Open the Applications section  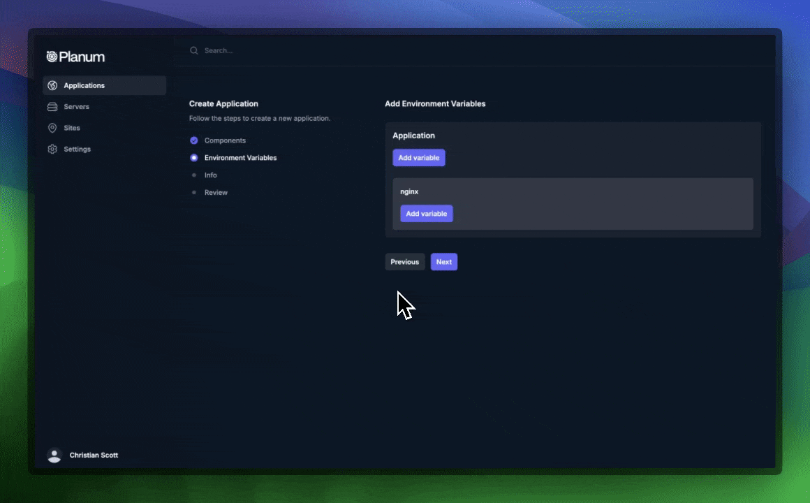coord(104,85)
